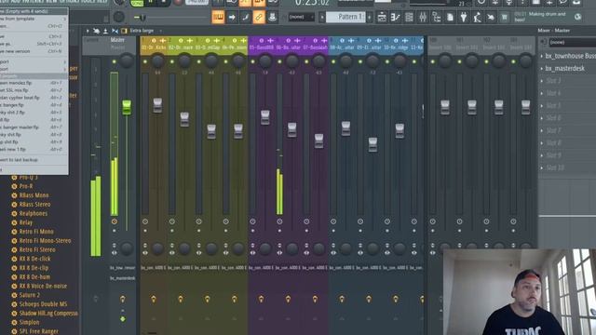596x335 pixels.
Task: Toggle SONG mode button
Action: coord(137,3)
